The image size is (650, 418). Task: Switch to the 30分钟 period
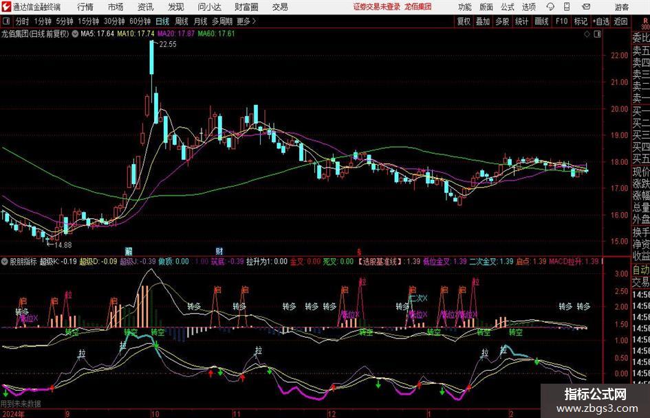[114, 21]
